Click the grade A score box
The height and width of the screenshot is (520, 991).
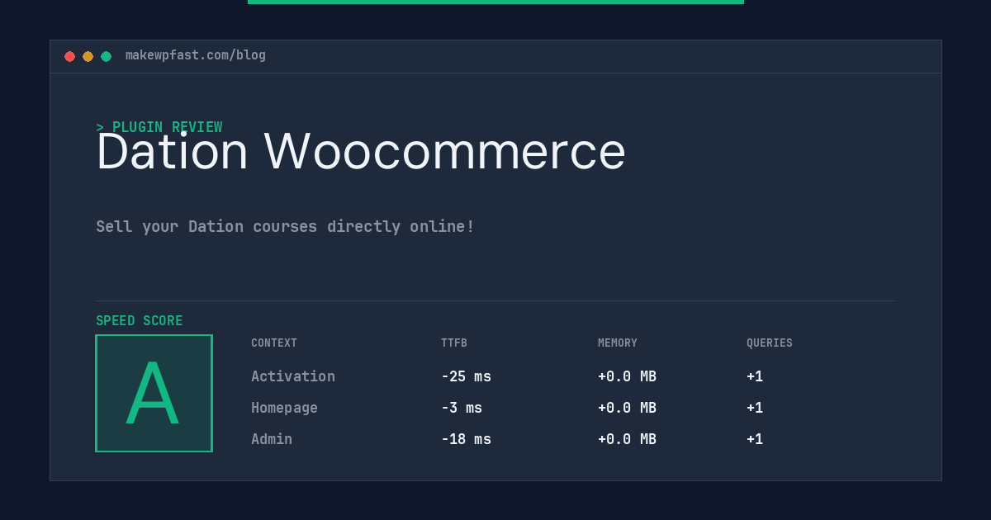coord(154,393)
